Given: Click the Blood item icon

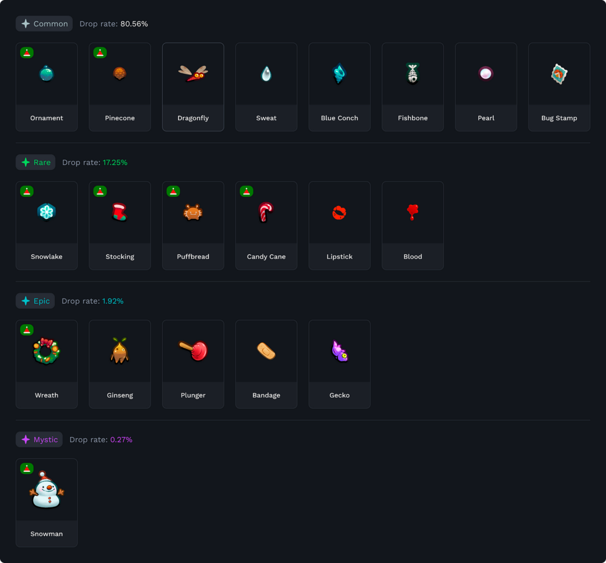Looking at the screenshot, I should click(412, 212).
